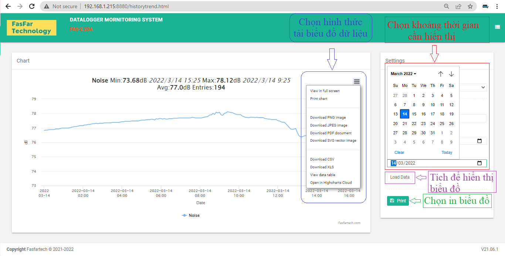The image size is (505, 256).
Task: Choose Download PNG image option
Action: [x=328, y=118]
